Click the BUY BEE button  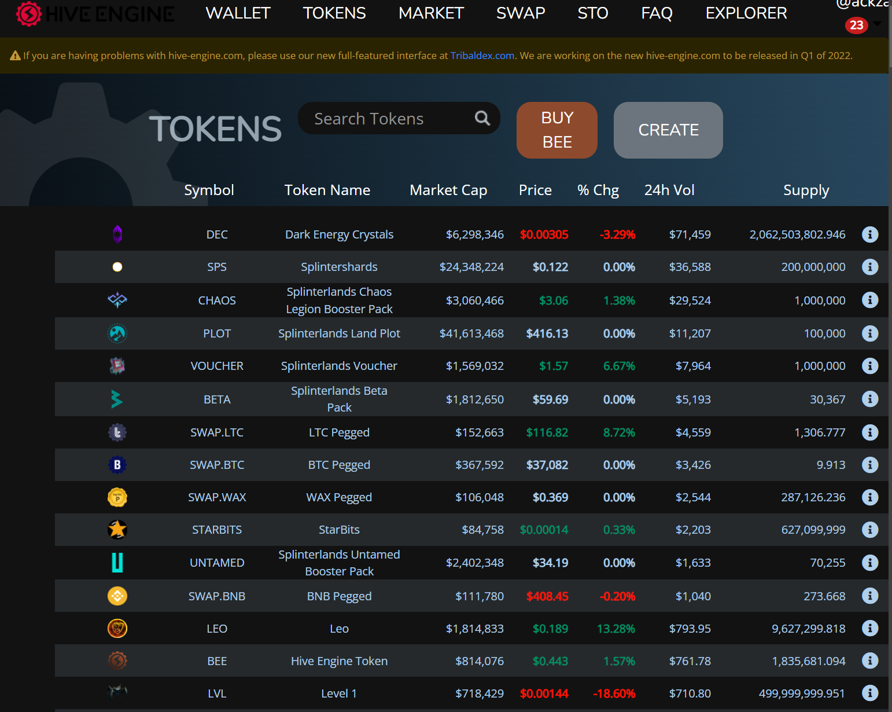click(557, 130)
